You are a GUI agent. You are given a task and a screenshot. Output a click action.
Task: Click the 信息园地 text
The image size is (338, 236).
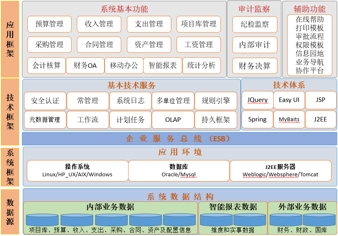[310, 53]
